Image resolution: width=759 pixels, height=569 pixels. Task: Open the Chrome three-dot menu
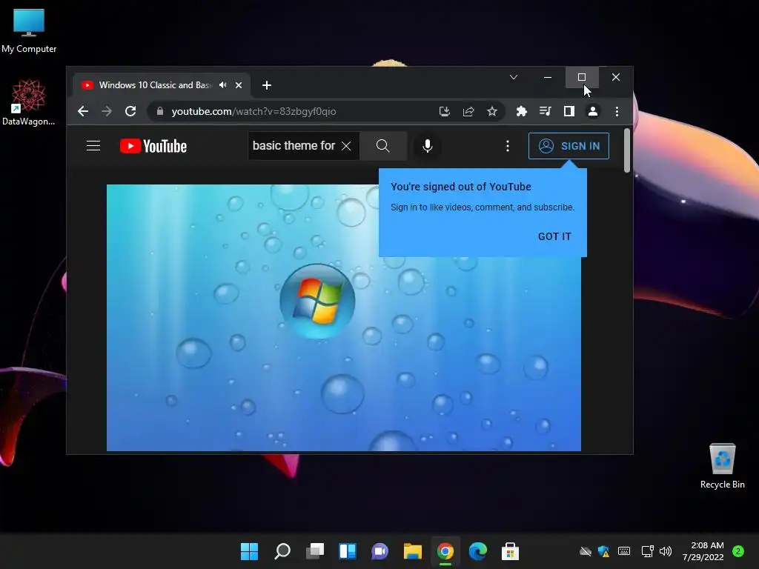tap(617, 111)
